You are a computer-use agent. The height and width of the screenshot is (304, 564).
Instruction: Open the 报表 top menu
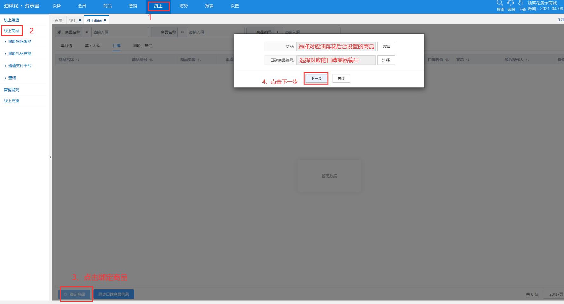pos(209,6)
